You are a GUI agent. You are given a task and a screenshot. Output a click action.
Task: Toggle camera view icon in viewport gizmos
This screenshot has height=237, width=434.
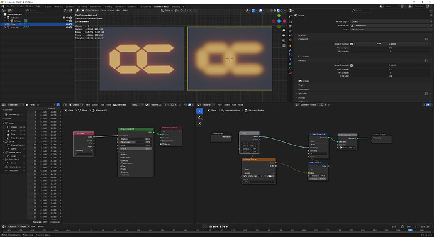click(x=284, y=40)
